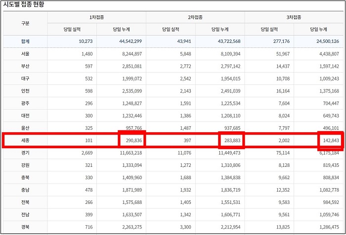Select the 부산 row label
Image resolution: width=346 pixels, height=235 pixels.
coord(25,66)
